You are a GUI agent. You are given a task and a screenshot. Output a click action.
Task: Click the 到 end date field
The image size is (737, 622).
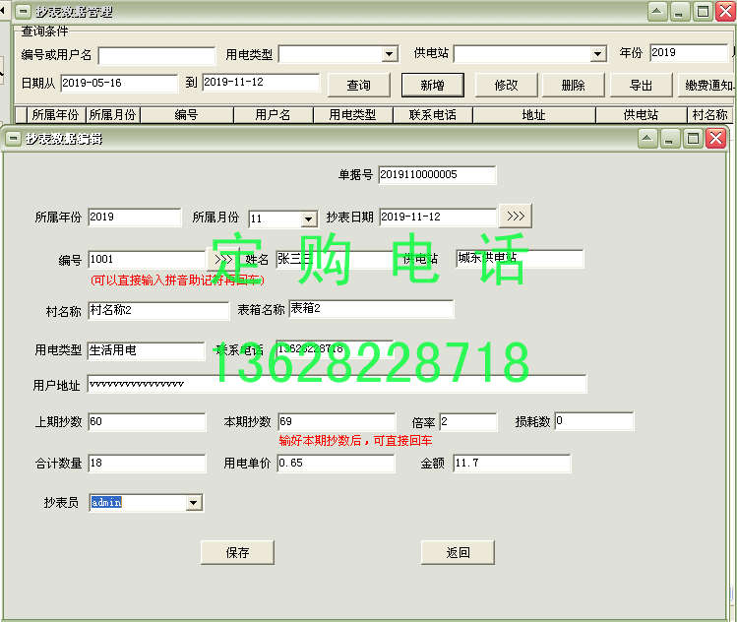261,83
